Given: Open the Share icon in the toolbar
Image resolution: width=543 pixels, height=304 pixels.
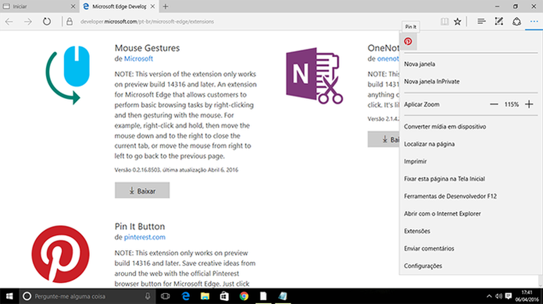Looking at the screenshot, I should (x=517, y=22).
